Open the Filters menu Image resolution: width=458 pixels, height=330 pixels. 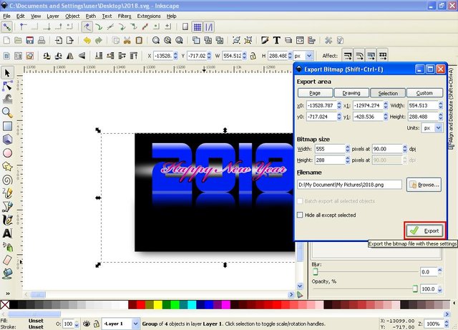point(125,16)
